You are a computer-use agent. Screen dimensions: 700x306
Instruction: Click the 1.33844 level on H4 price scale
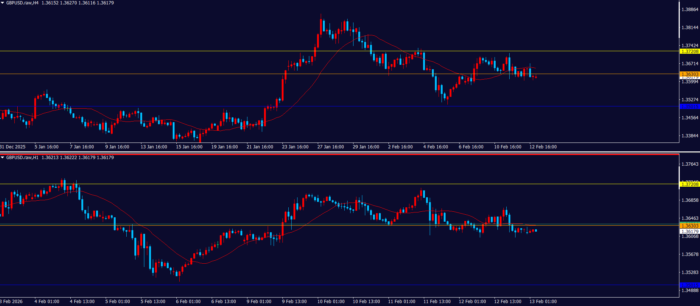point(690,136)
